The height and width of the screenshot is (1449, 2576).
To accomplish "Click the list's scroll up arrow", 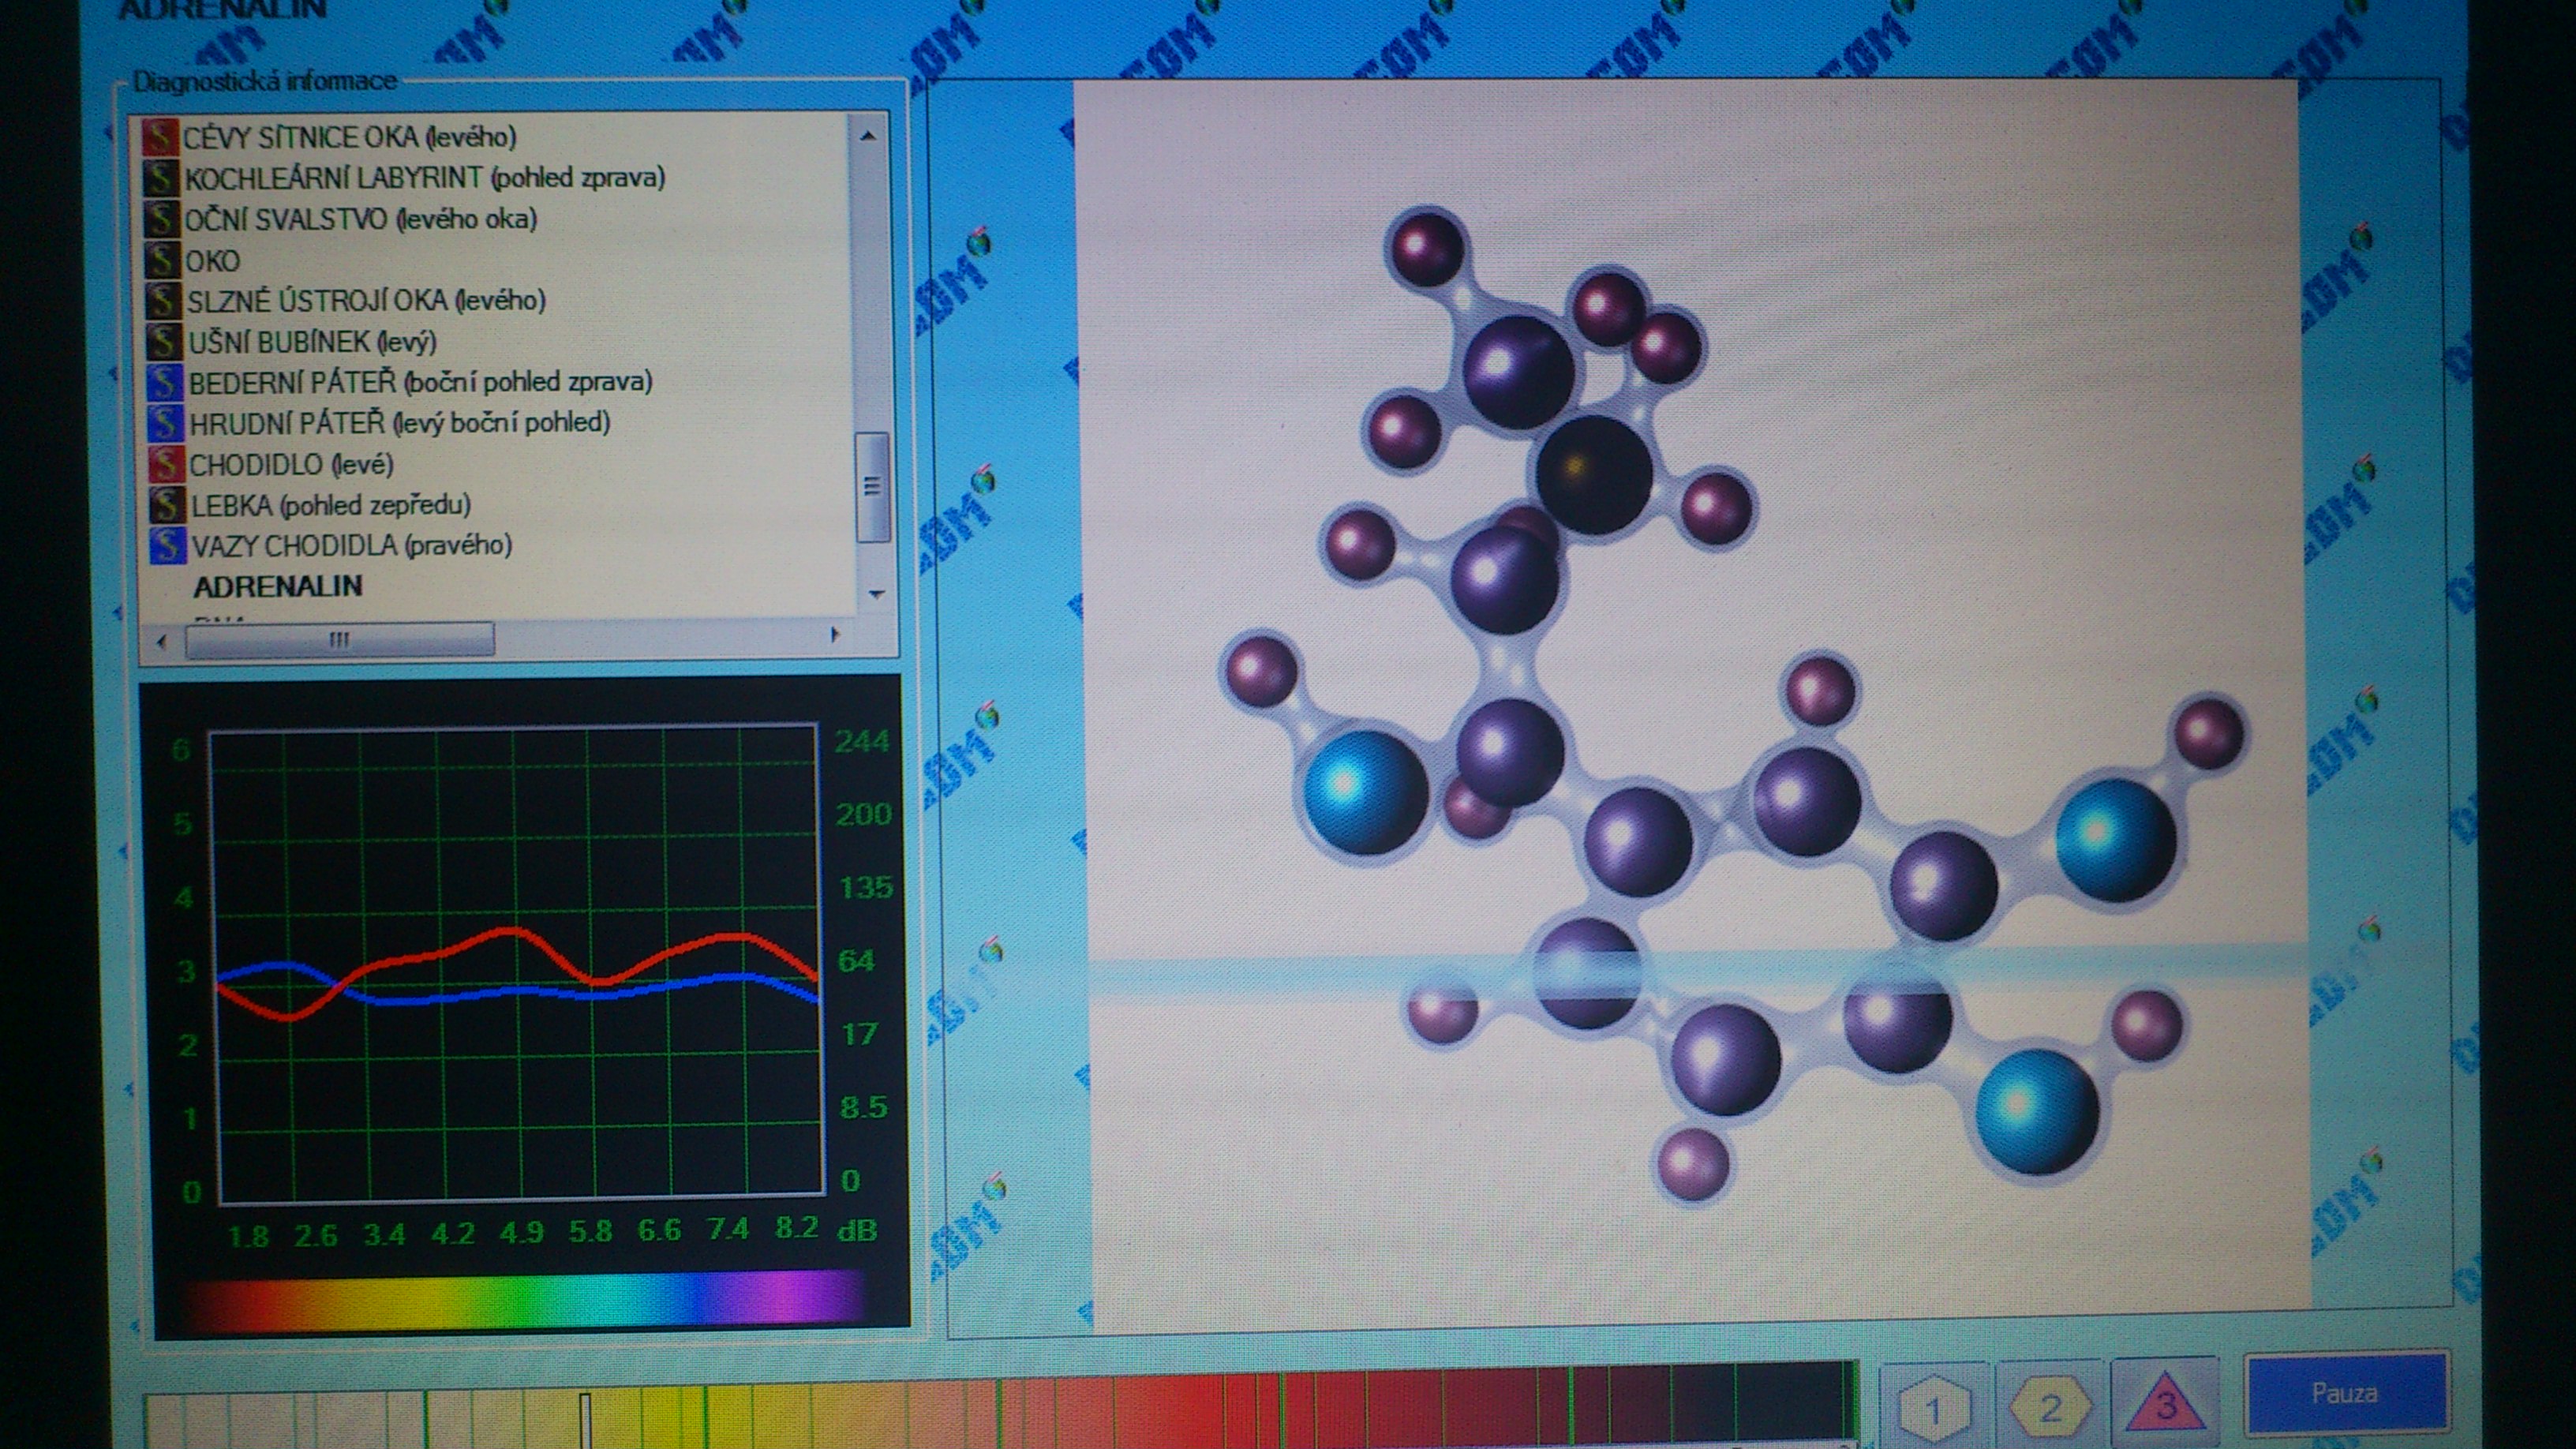I will coord(868,135).
